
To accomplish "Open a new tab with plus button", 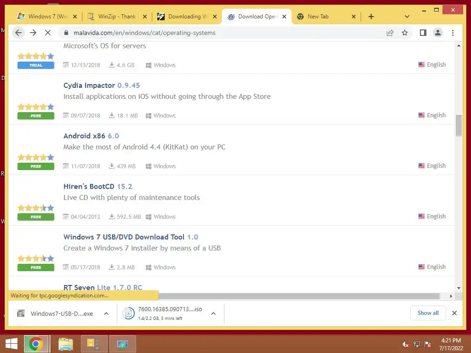I will (371, 17).
